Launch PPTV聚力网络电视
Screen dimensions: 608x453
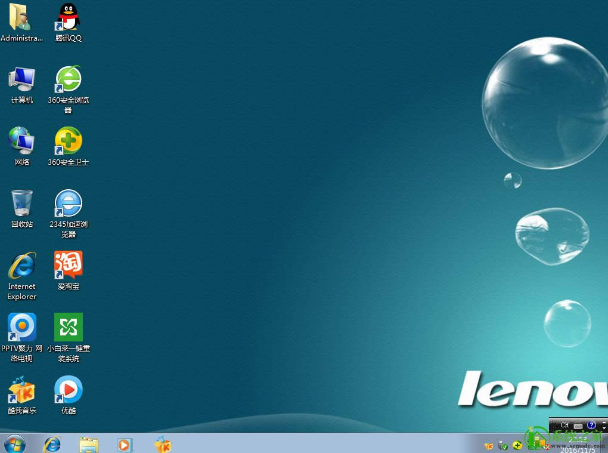(x=21, y=327)
